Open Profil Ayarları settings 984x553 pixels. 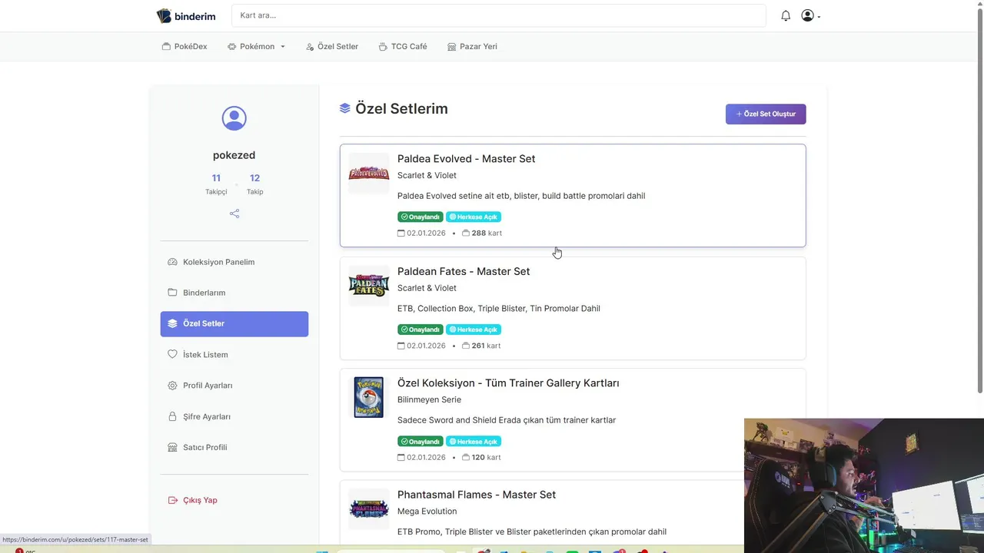pos(234,386)
